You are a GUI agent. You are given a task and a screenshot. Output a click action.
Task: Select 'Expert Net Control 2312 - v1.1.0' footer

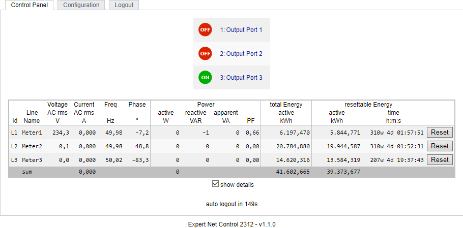(x=232, y=224)
